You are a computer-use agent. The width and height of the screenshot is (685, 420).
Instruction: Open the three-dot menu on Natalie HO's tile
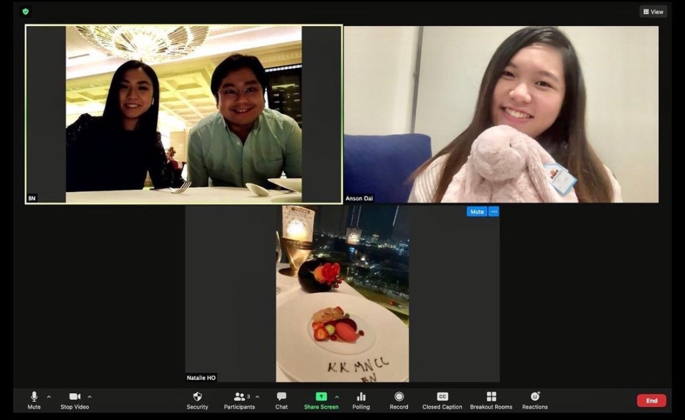[x=494, y=212]
